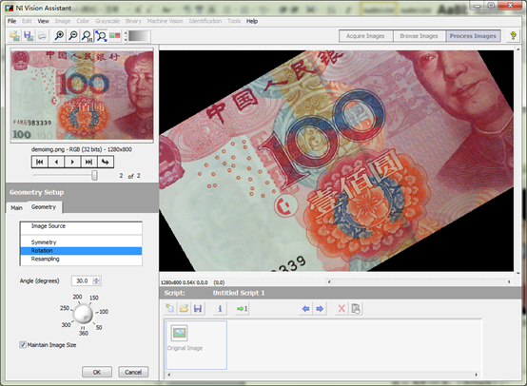Screen dimensions: 527x386
Task: Click the rotation angle knob
Action: 83,314
